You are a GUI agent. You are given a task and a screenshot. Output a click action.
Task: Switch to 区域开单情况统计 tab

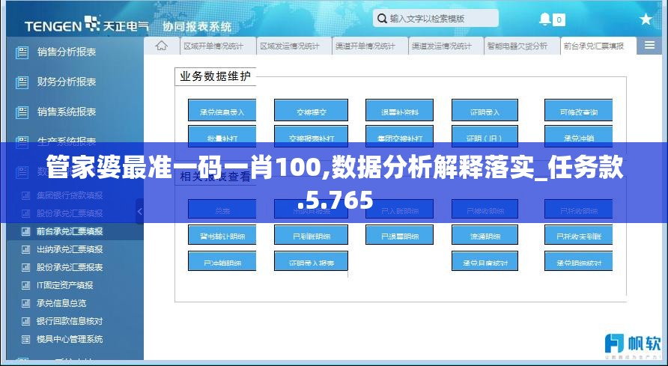pos(218,46)
